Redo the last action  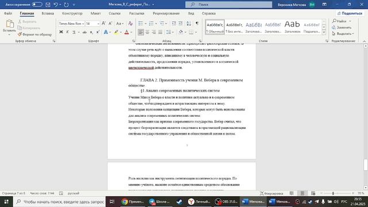[x=67, y=5]
